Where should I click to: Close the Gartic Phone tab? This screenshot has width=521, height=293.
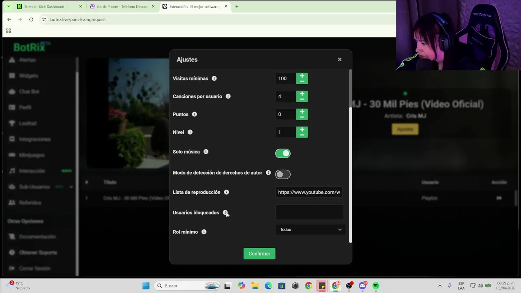(x=153, y=7)
